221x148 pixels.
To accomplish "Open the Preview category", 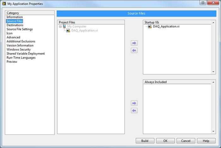I will pos(12,62).
